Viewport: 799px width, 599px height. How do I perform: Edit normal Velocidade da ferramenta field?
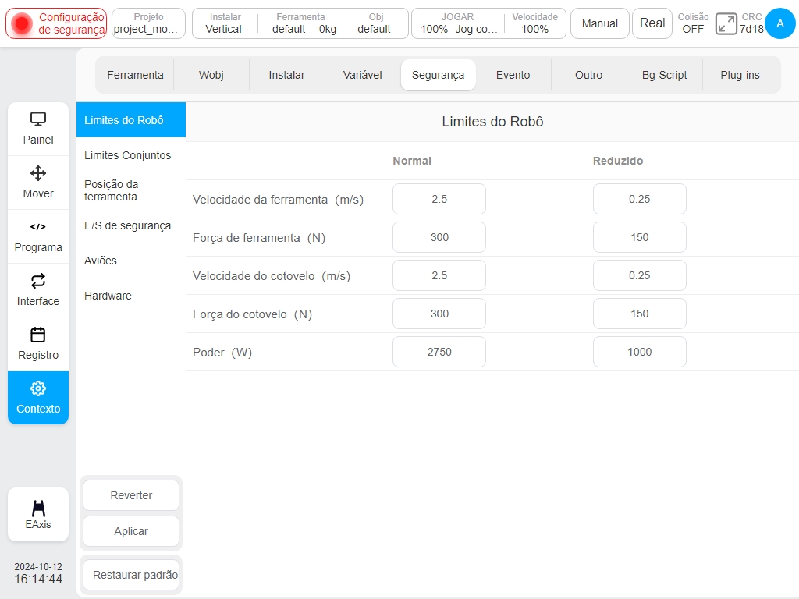tap(439, 199)
